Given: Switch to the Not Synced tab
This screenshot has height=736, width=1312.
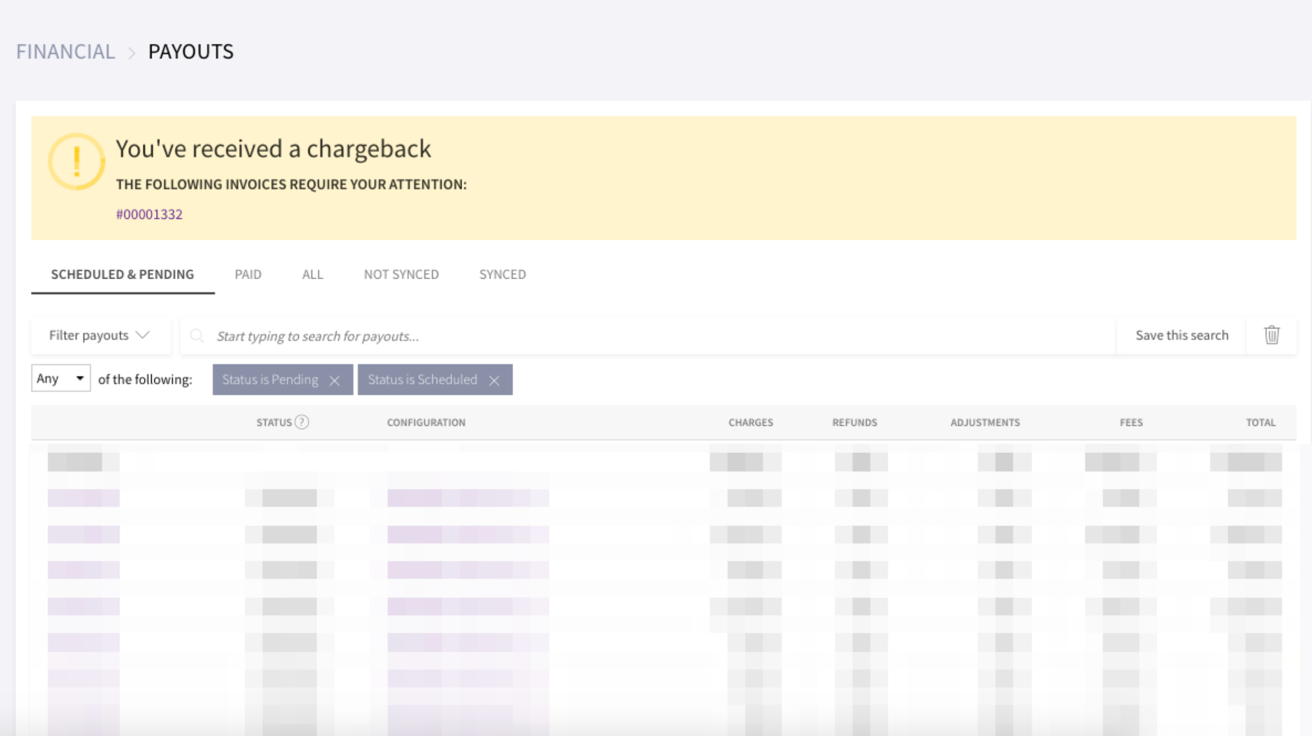Looking at the screenshot, I should click(401, 274).
